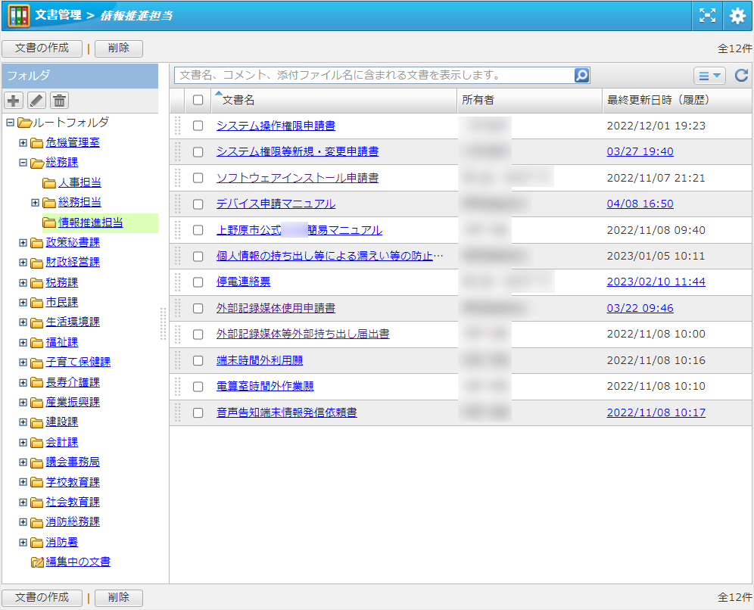The width and height of the screenshot is (754, 610).
Task: Expand the 危機管理室 folder
Action: coord(23,142)
